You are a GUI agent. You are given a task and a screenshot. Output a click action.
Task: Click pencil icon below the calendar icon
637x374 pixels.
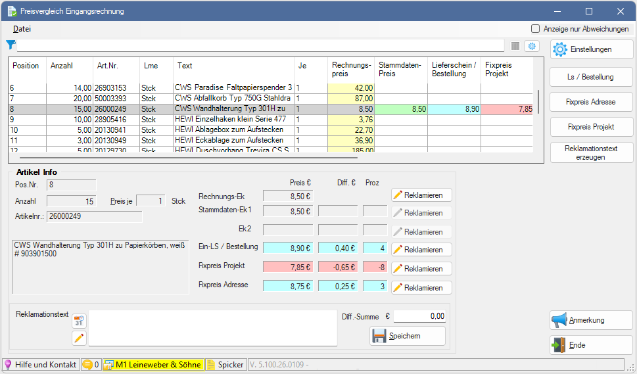click(x=79, y=338)
